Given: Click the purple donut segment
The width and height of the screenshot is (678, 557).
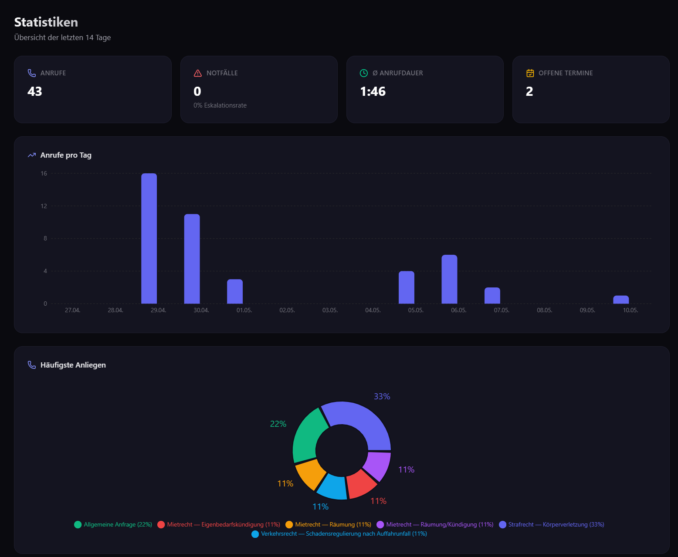Looking at the screenshot, I should pos(377,465).
